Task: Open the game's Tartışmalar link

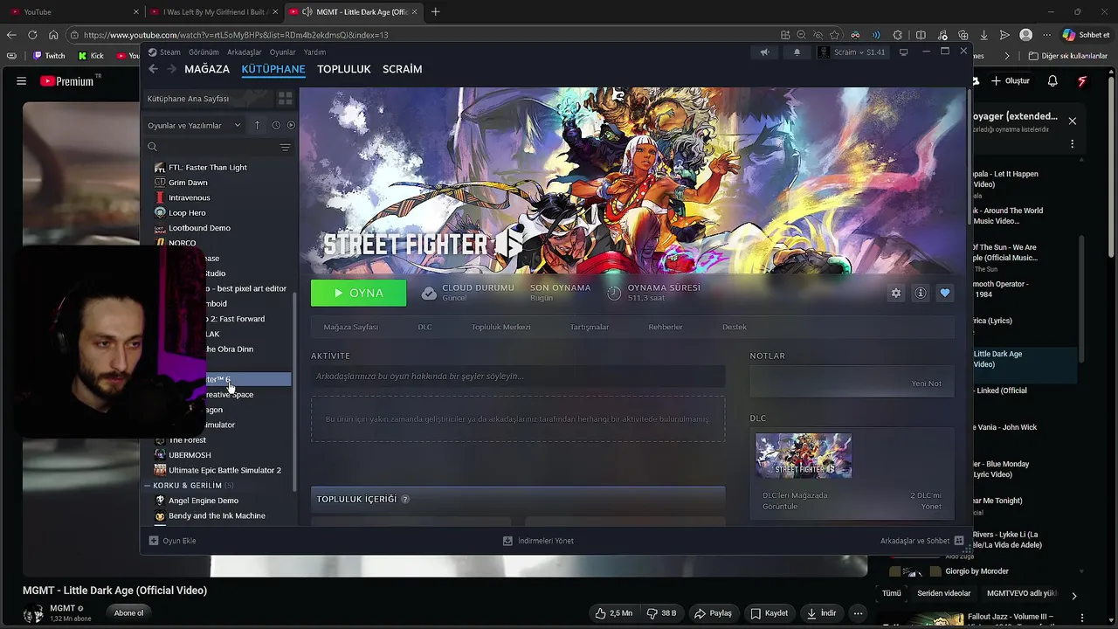Action: pos(590,327)
